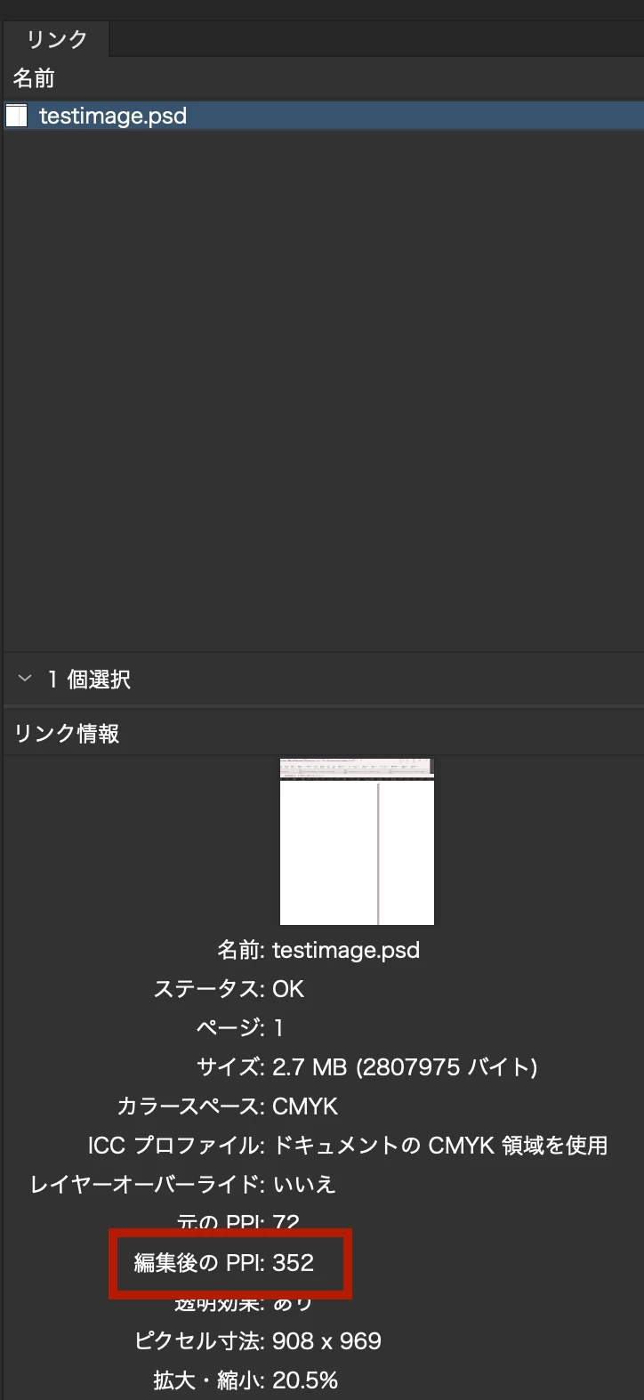The width and height of the screenshot is (644, 1400).
Task: Click the 名前: testimage.psd info value
Action: (346, 950)
